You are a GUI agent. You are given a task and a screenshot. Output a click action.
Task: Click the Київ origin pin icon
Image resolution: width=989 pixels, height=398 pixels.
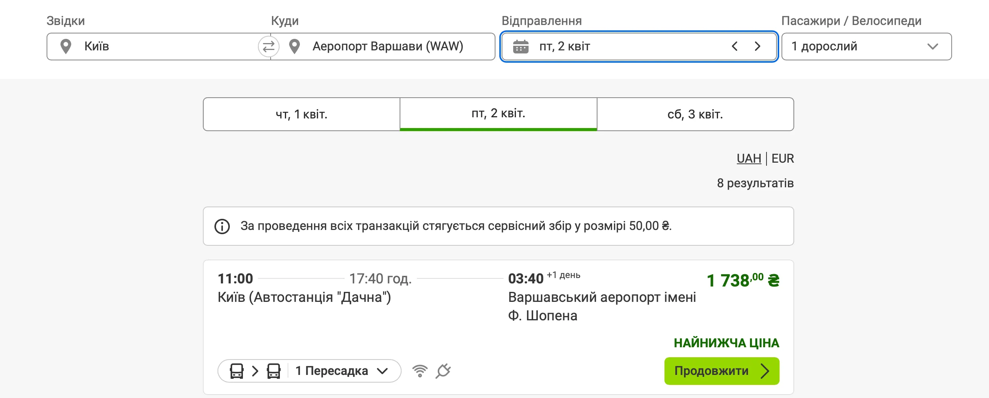point(66,47)
